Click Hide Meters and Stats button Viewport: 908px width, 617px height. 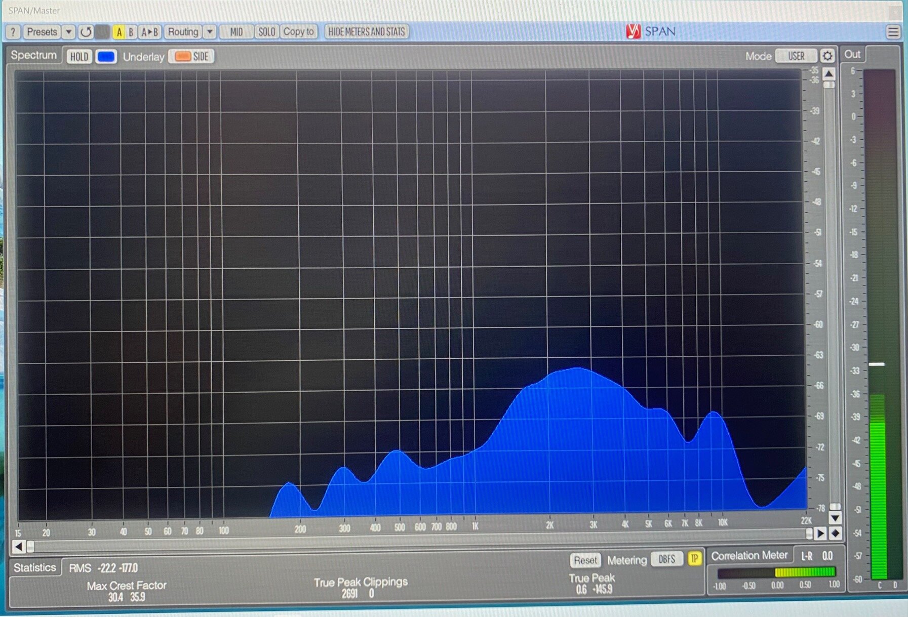[367, 31]
